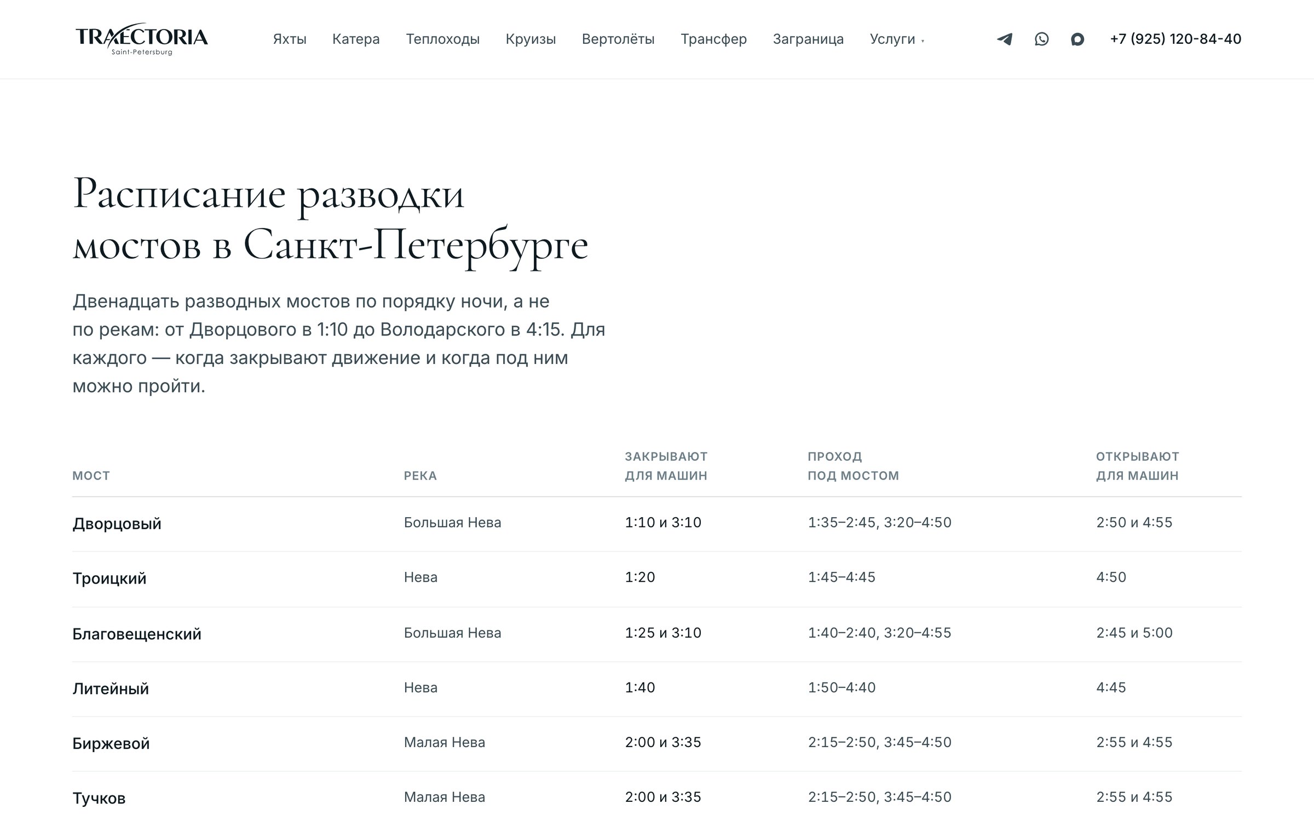Expand the Услуги dropdown menu
Screen dimensions: 1314x821
pos(897,39)
